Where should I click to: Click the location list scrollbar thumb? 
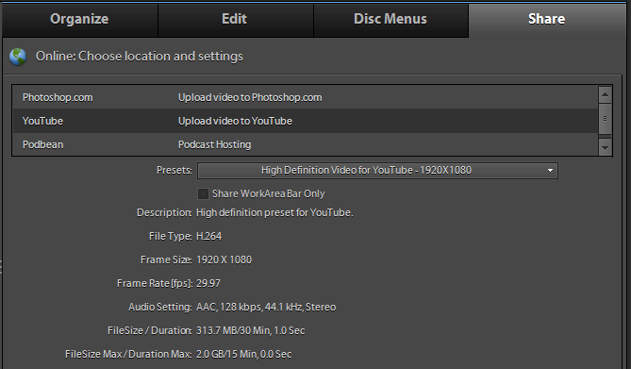coord(605,119)
